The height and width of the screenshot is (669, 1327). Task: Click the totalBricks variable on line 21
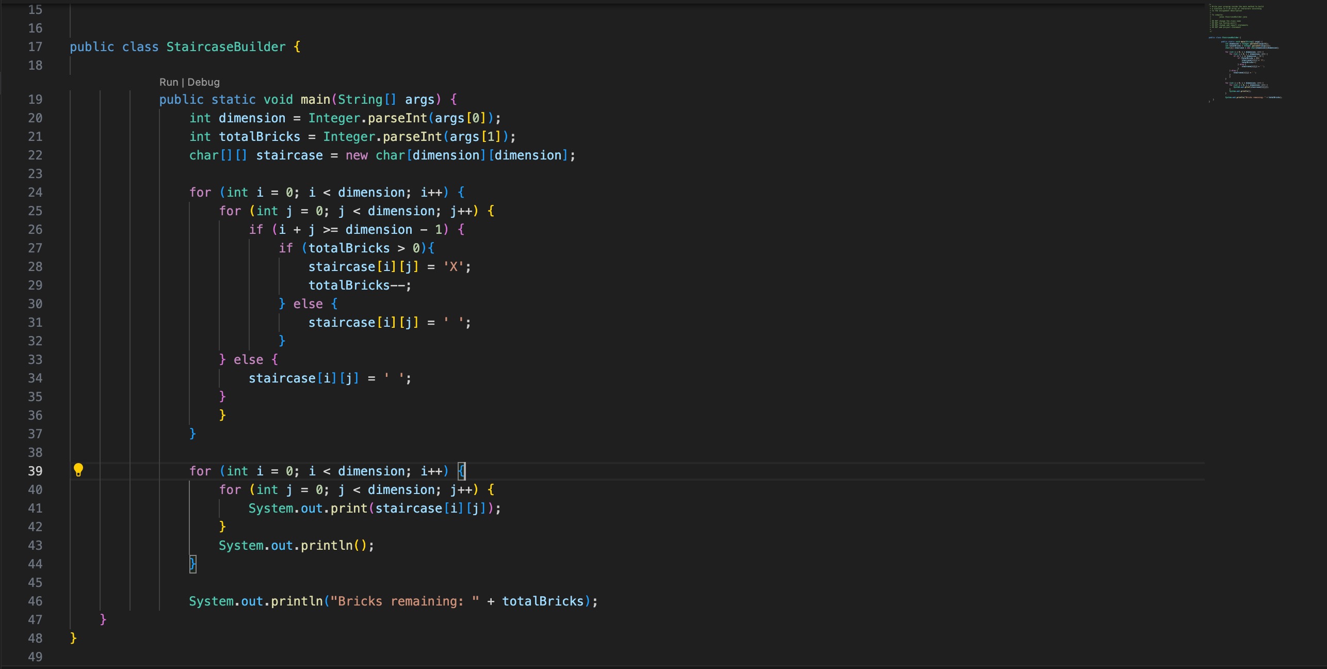coord(260,136)
